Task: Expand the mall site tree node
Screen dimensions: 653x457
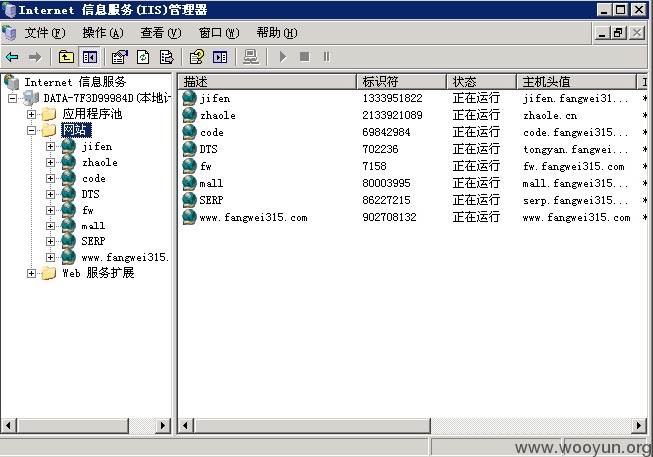Action: [x=50, y=226]
